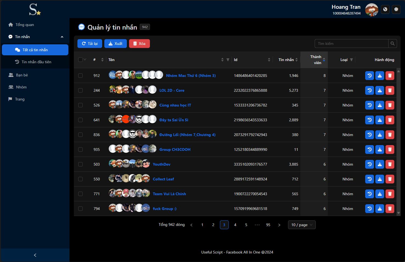This screenshot has width=405, height=262.
Task: Open the Collect Leaf group link
Action: [x=163, y=179]
